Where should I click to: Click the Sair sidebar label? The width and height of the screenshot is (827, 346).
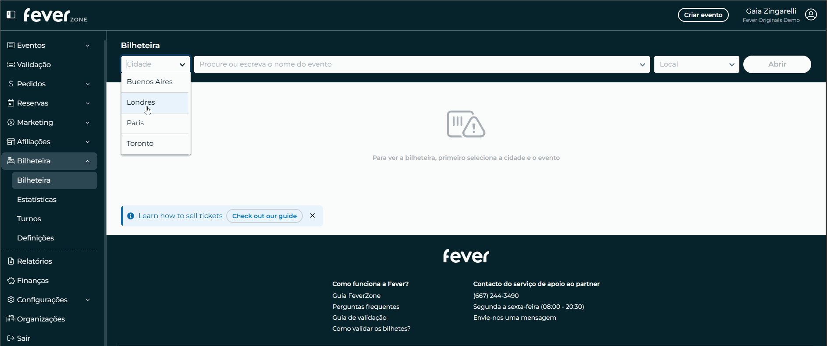pyautogui.click(x=24, y=338)
